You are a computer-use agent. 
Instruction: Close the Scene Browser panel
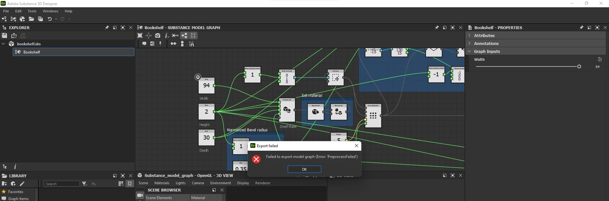point(222,190)
